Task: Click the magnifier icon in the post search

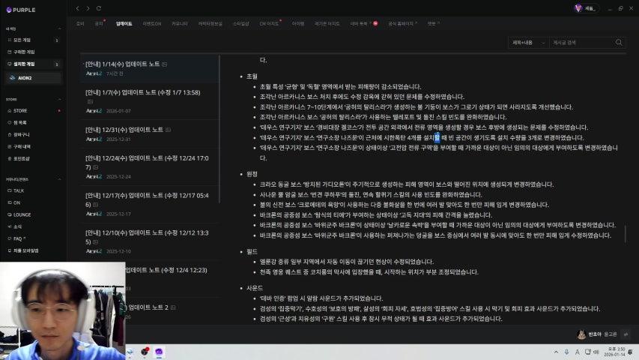Action: tap(619, 43)
